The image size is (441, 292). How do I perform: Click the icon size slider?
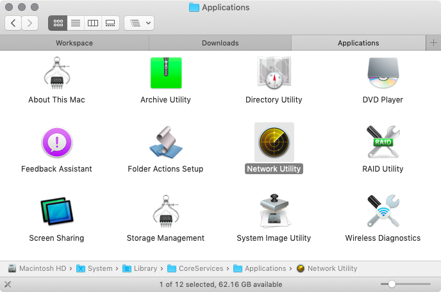(x=405, y=284)
